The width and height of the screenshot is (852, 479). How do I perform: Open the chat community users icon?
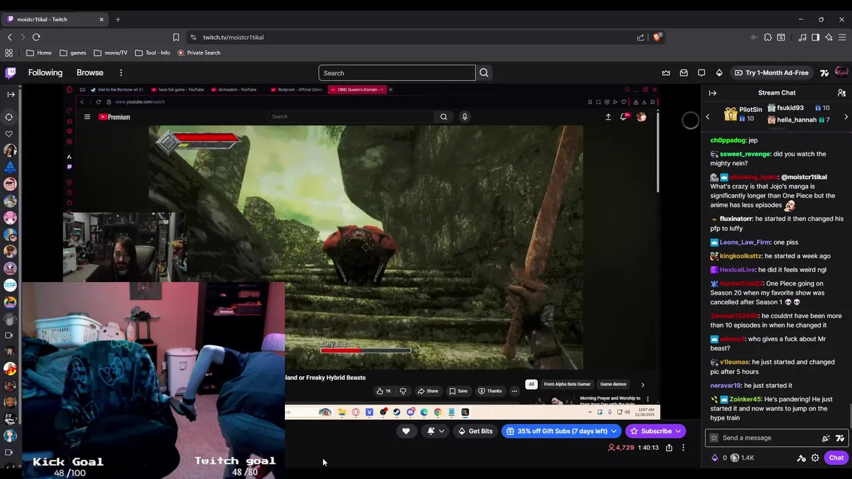841,93
